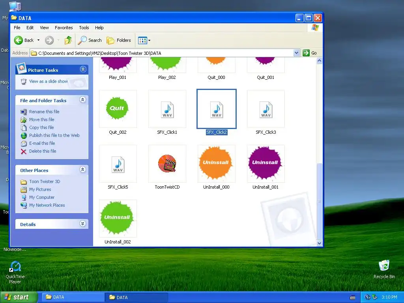The width and height of the screenshot is (404, 303).
Task: Open the Views dropdown button
Action: (x=144, y=40)
